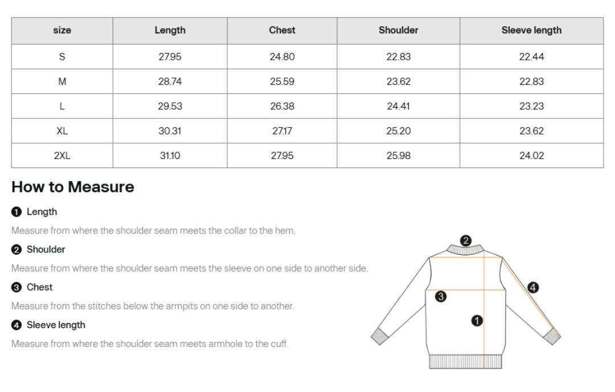Image resolution: width=615 pixels, height=392 pixels.
Task: Click the M length value 28.74
Action: click(170, 81)
